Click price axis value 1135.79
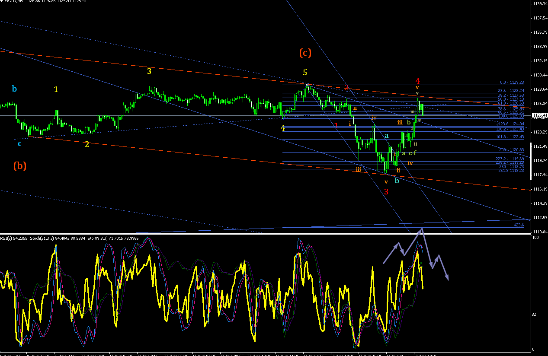This screenshot has height=356, width=548. pos(540,32)
